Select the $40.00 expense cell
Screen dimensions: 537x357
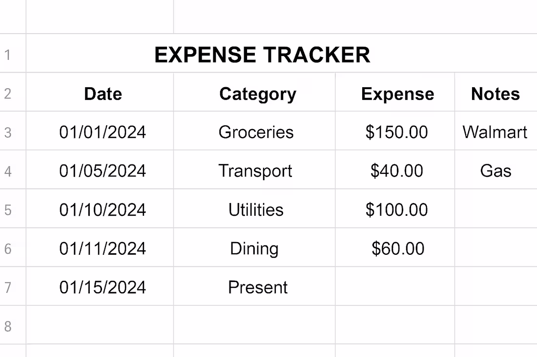(x=396, y=171)
